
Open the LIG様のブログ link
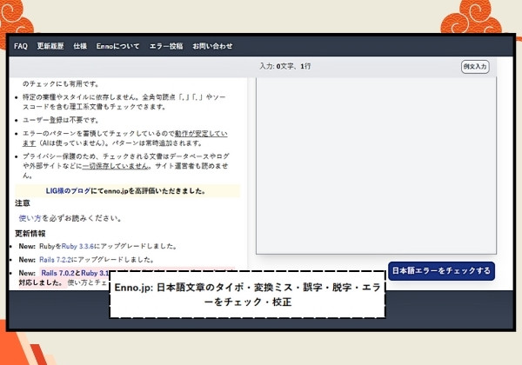(x=68, y=191)
